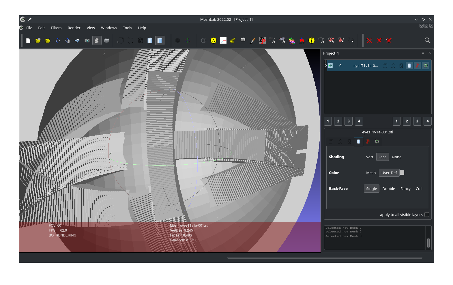The image size is (453, 285).
Task: Set Shading to Vert
Action: click(x=370, y=157)
